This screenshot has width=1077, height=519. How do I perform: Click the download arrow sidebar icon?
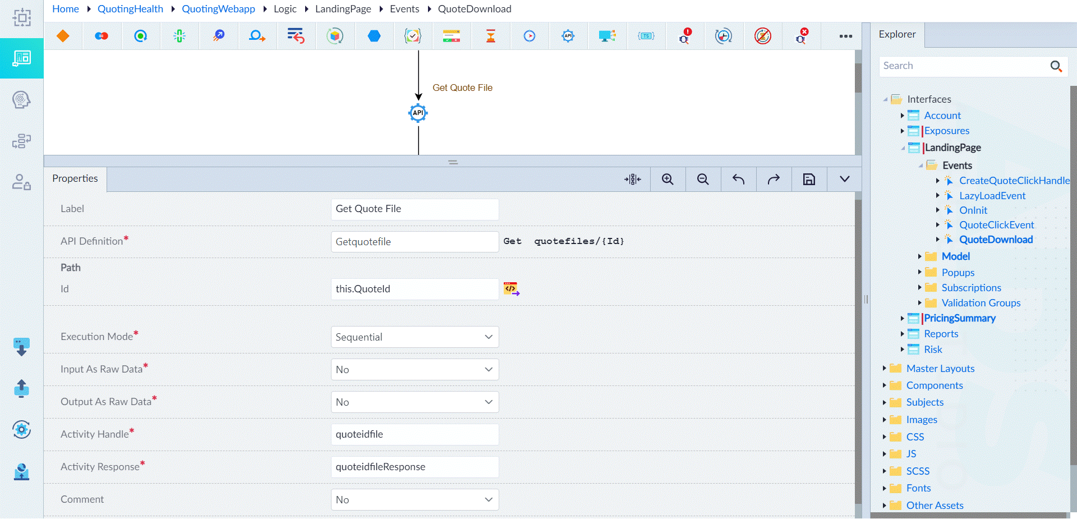pyautogui.click(x=21, y=347)
